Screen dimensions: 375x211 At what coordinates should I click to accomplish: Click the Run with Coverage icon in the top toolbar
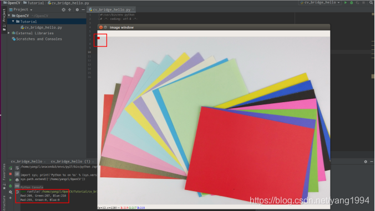(358, 3)
